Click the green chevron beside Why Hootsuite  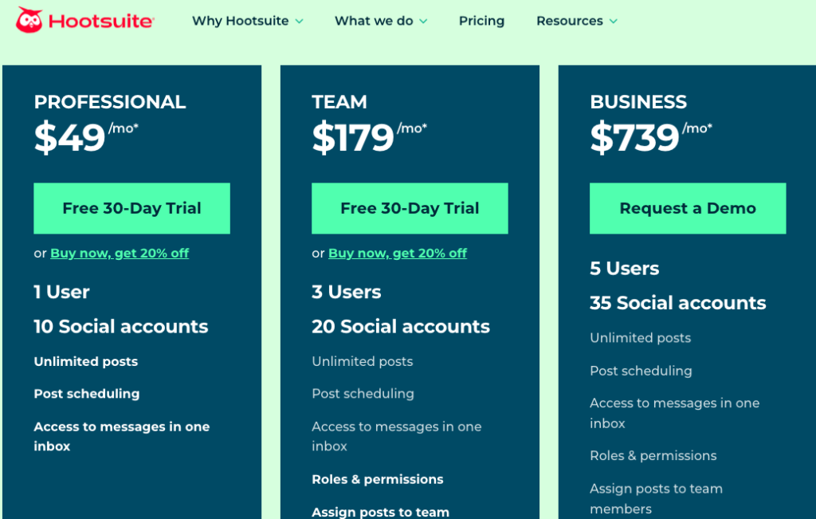point(300,22)
